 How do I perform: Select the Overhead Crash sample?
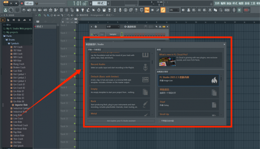(20, 125)
